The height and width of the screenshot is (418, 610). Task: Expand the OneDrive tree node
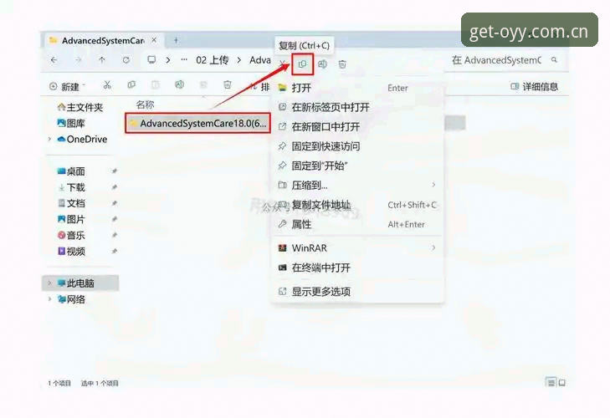pos(50,140)
